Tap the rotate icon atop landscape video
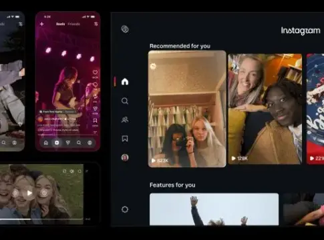The image size is (324, 240). point(79,171)
